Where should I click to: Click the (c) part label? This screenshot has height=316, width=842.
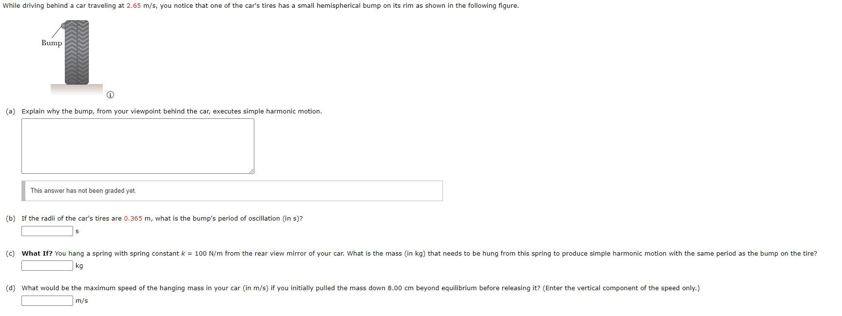point(11,254)
